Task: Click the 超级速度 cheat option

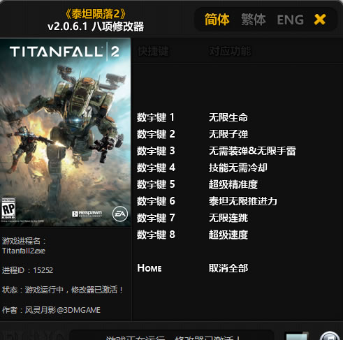Action: (228, 235)
